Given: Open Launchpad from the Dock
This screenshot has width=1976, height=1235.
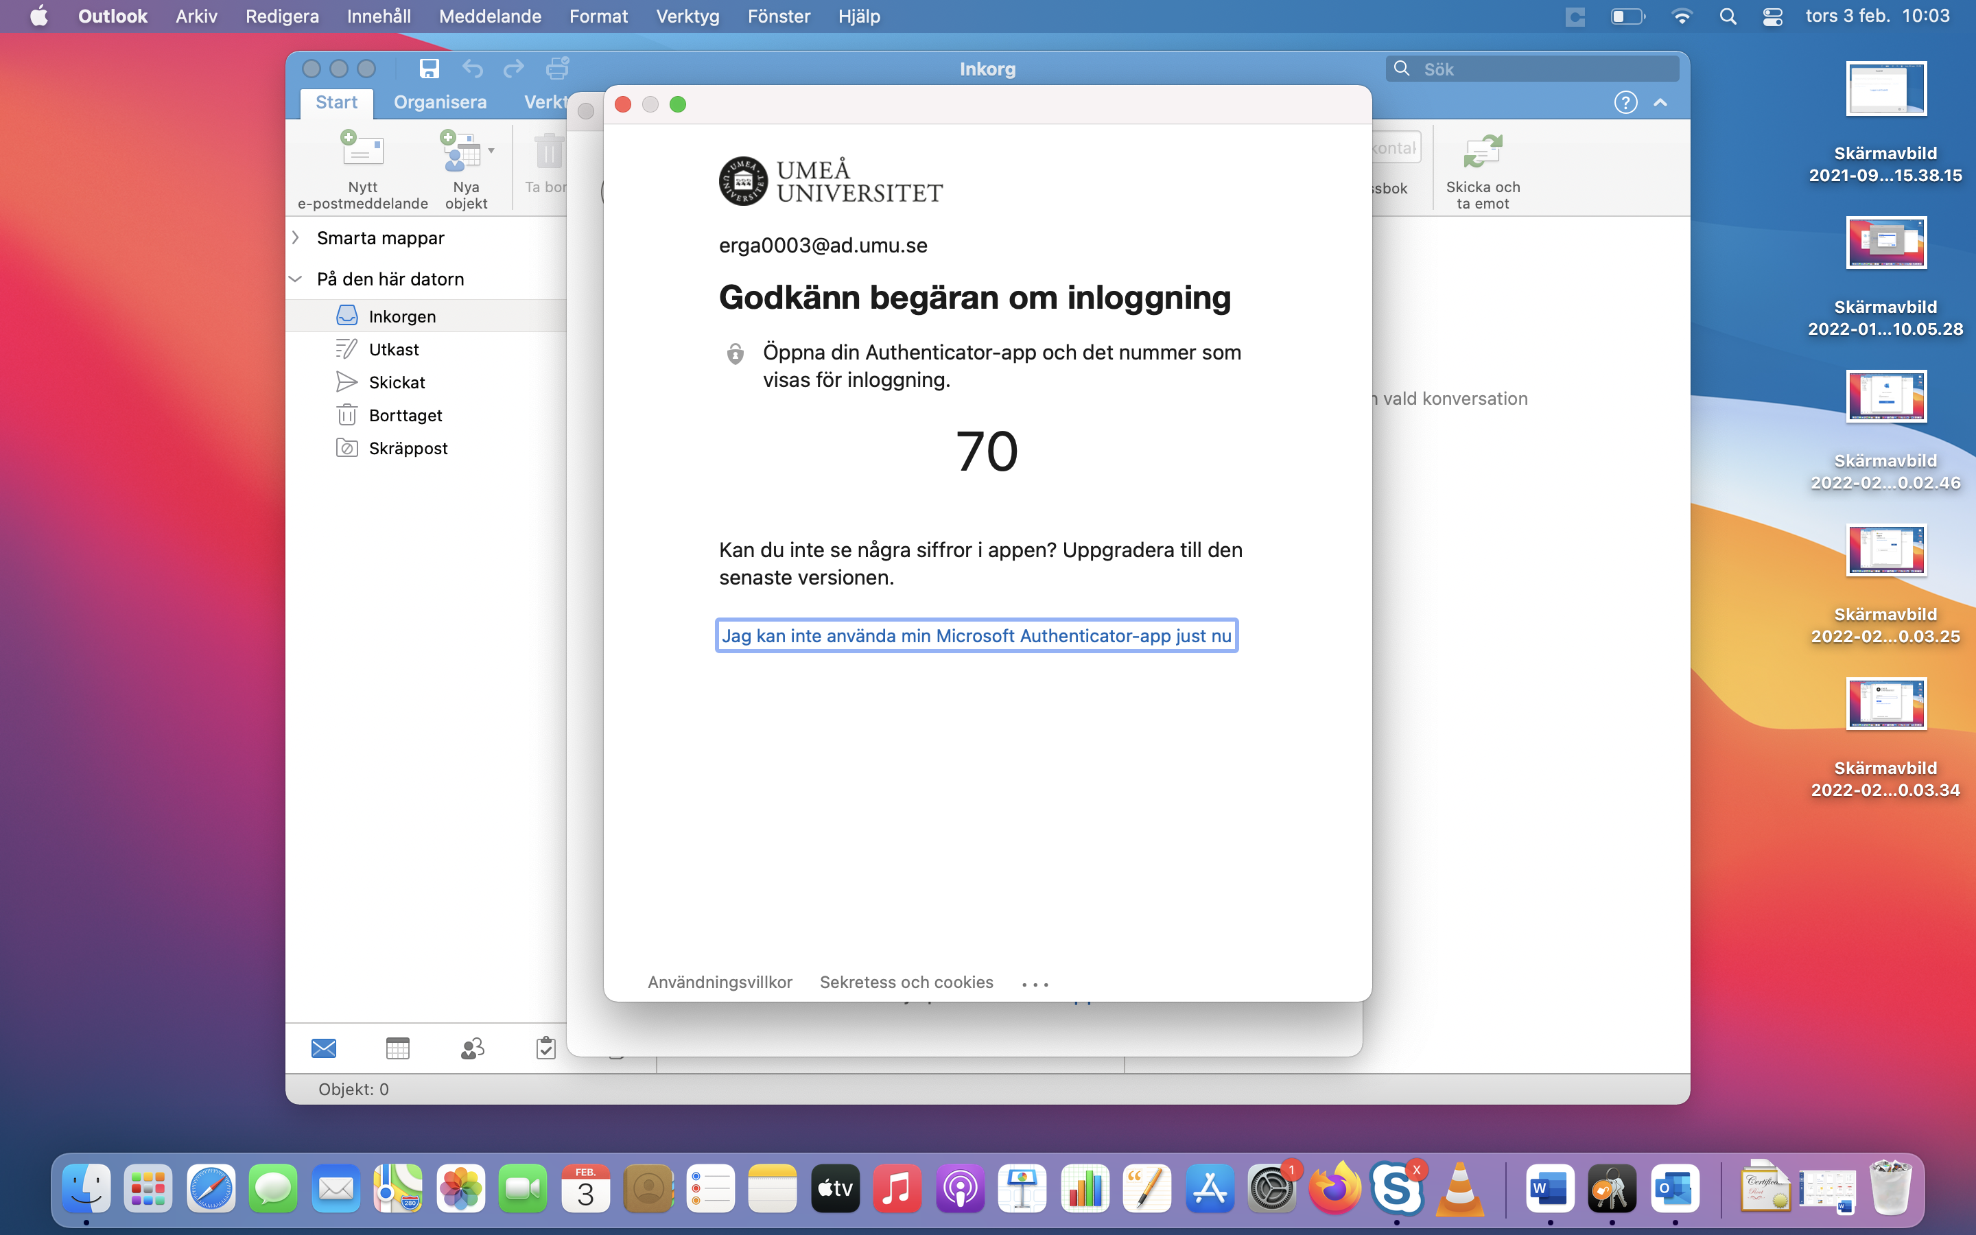Looking at the screenshot, I should click(x=148, y=1188).
